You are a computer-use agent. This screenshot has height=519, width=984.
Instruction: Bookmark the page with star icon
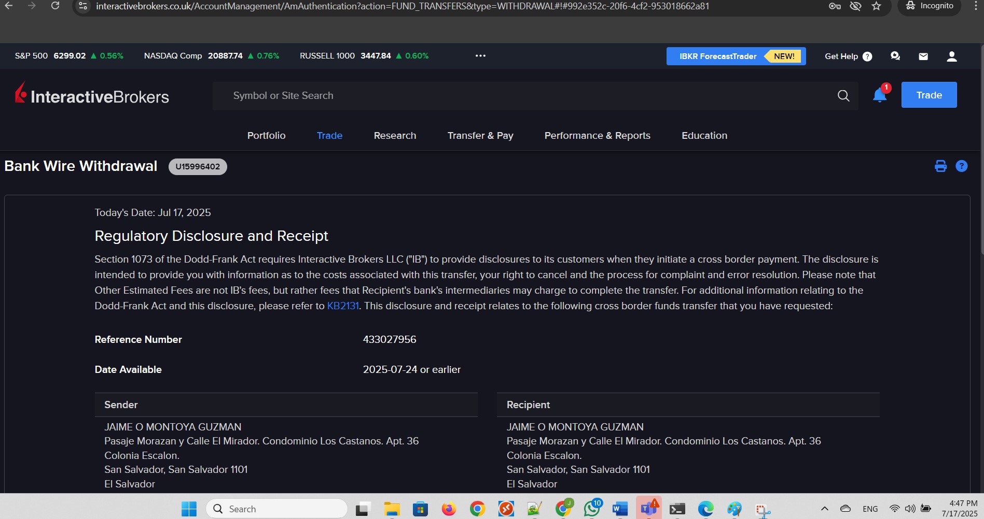click(876, 6)
